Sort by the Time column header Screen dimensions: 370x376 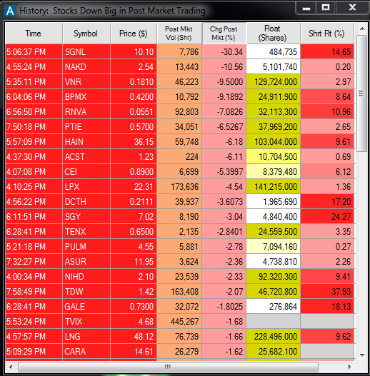pos(34,34)
